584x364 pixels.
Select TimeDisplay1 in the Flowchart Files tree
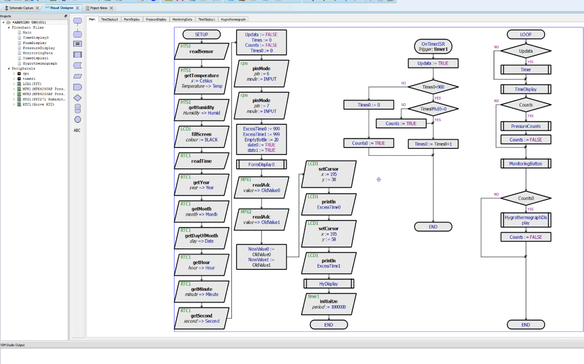click(36, 58)
